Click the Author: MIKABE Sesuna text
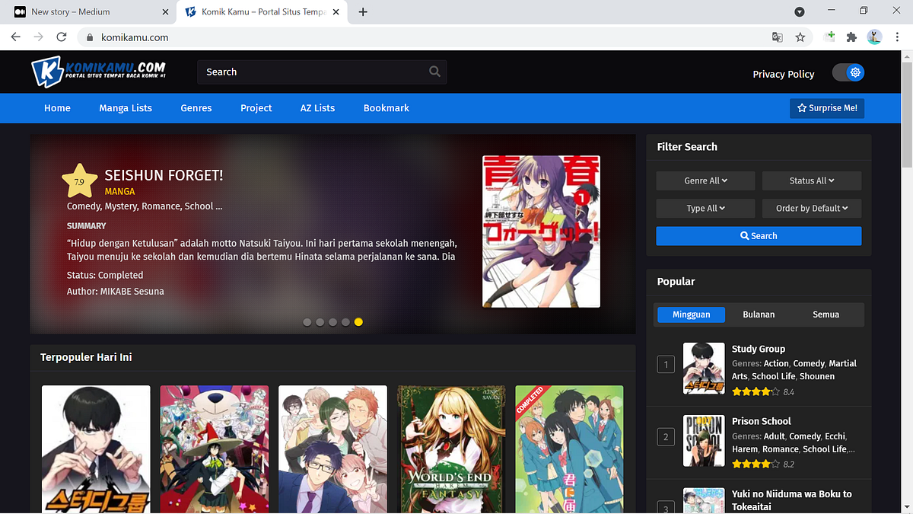This screenshot has height=514, width=913. point(116,292)
